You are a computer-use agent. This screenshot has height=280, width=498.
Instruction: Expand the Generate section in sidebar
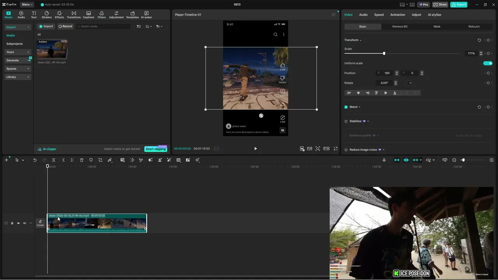(18, 60)
